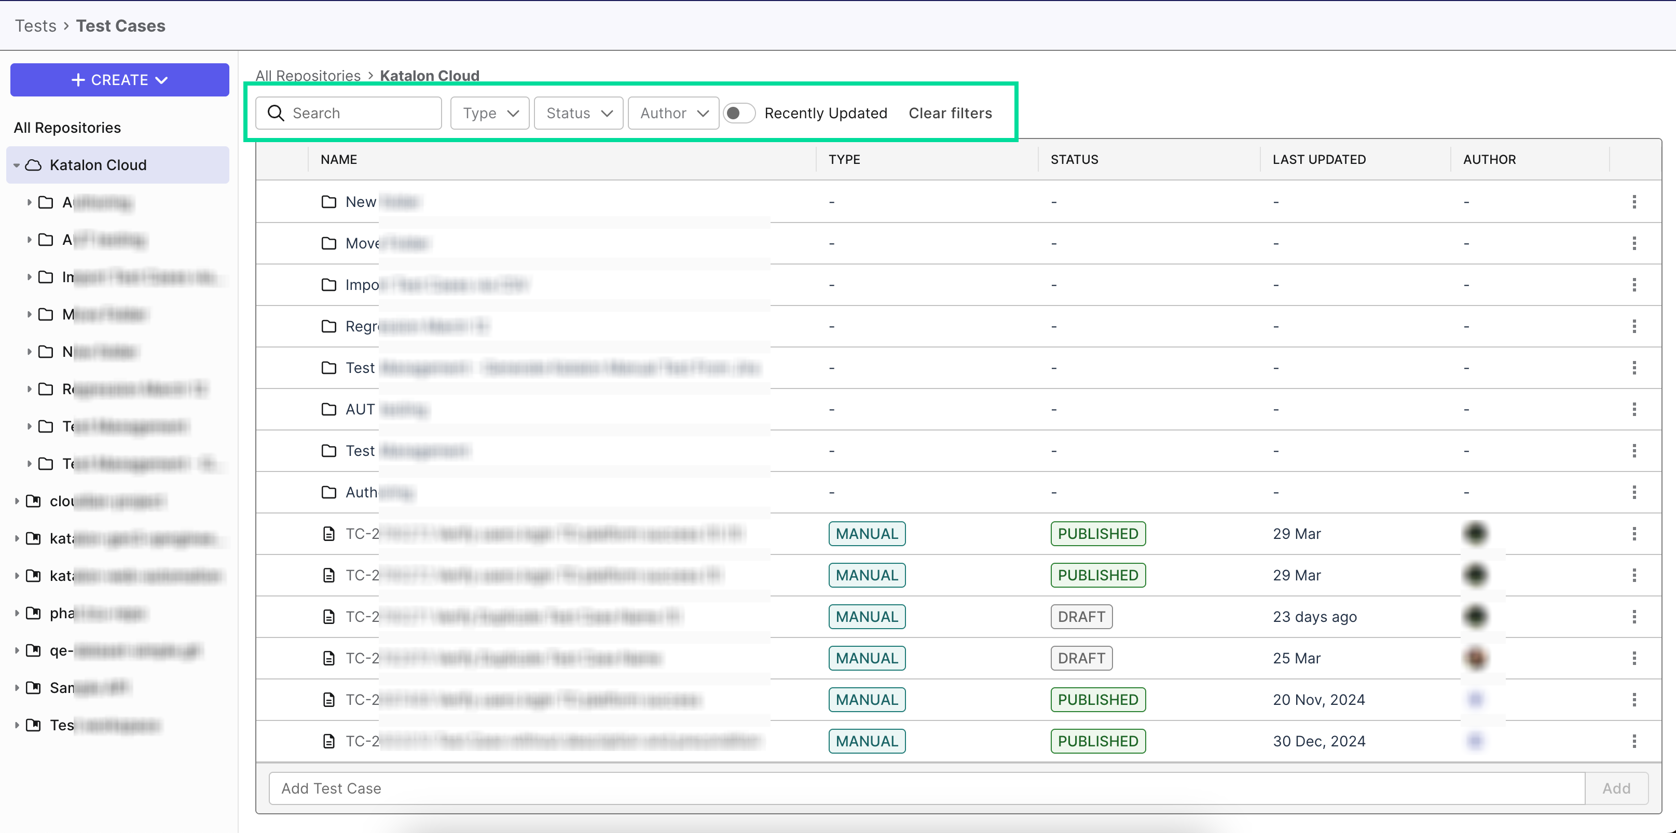Viewport: 1676px width, 833px height.
Task: Click the PUBLISHED badge in the 20 Nov, 2024 row
Action: [1097, 700]
